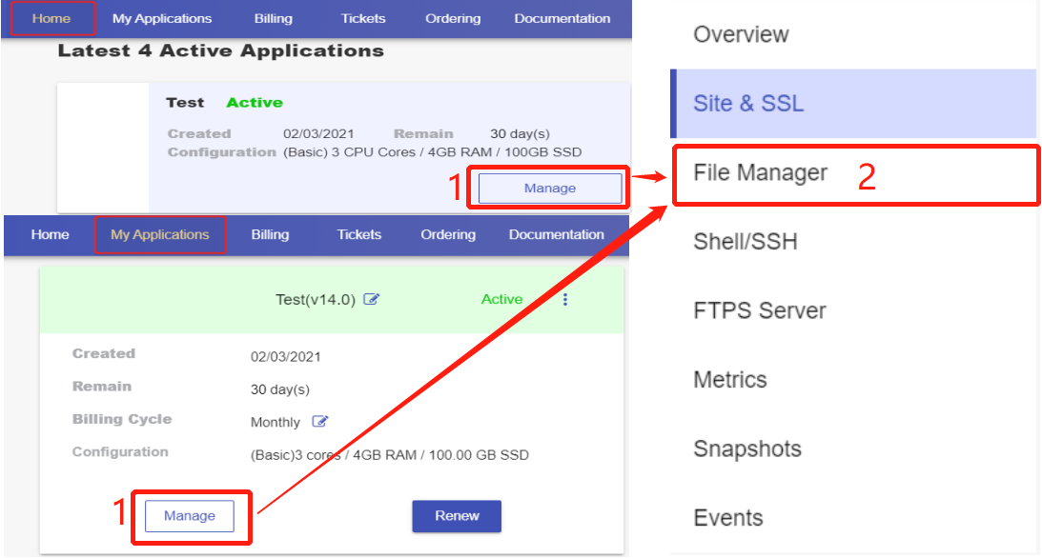Select Site & SSL in the sidebar

pos(748,104)
